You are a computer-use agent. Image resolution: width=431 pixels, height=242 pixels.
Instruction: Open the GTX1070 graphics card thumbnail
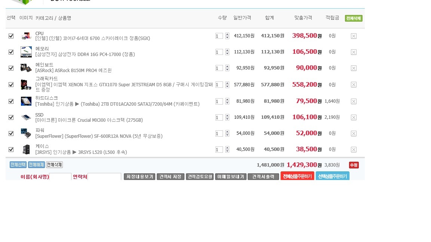click(x=26, y=85)
